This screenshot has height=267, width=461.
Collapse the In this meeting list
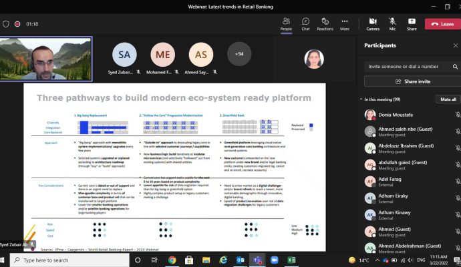361,99
